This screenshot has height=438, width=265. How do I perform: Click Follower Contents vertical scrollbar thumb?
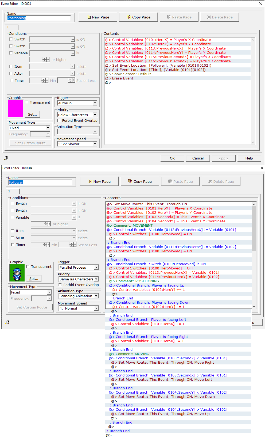coord(254,228)
